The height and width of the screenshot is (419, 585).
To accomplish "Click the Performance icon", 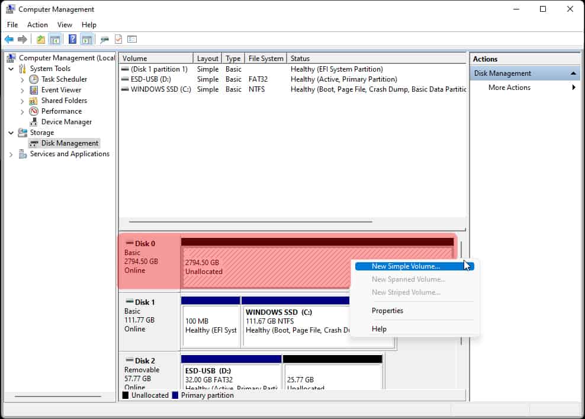I will tap(34, 111).
